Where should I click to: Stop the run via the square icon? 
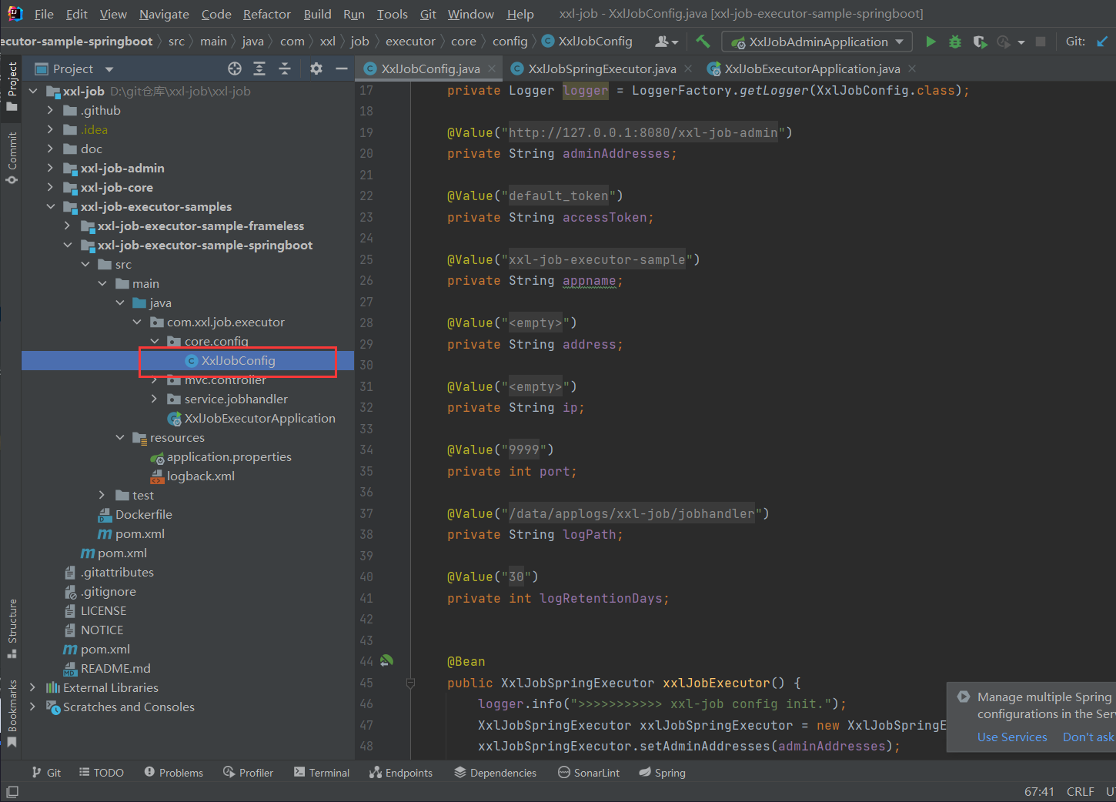pos(1041,42)
